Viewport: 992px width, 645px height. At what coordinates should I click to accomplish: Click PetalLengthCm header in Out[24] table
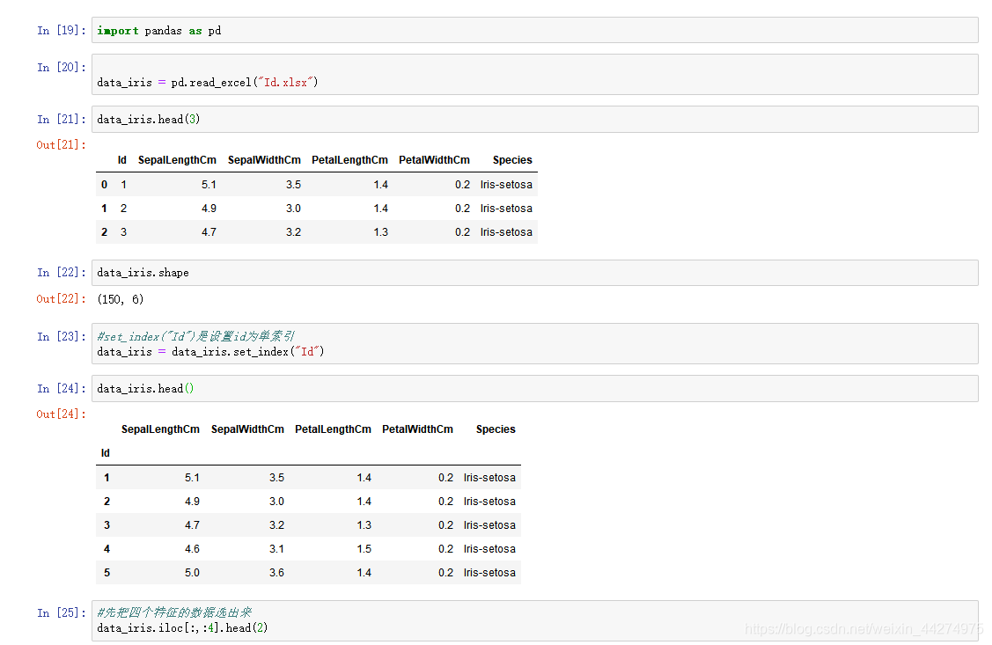[334, 429]
